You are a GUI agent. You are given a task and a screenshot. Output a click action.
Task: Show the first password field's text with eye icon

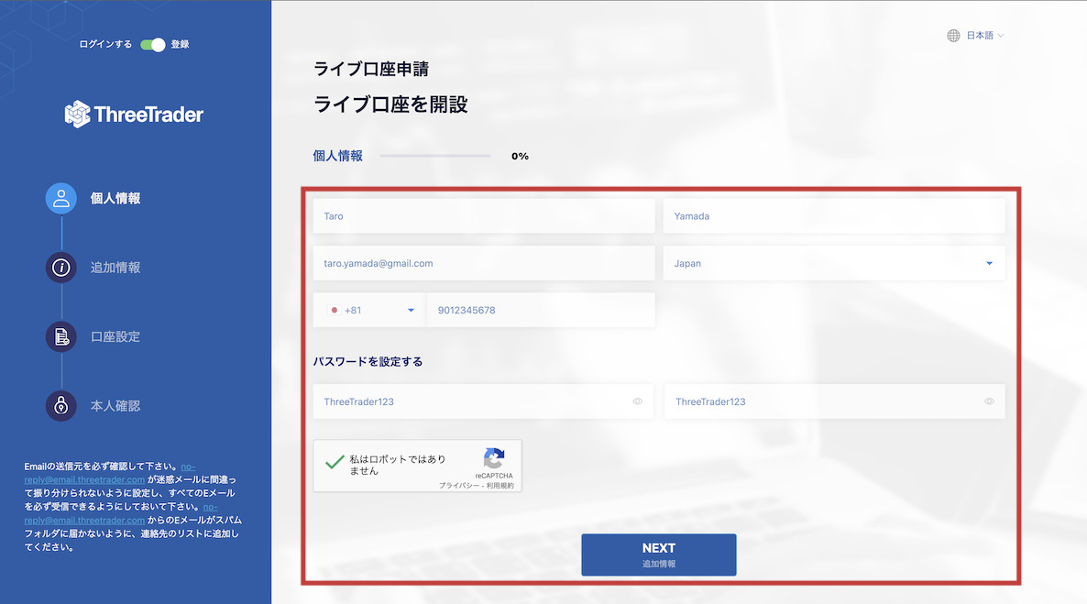click(x=637, y=401)
